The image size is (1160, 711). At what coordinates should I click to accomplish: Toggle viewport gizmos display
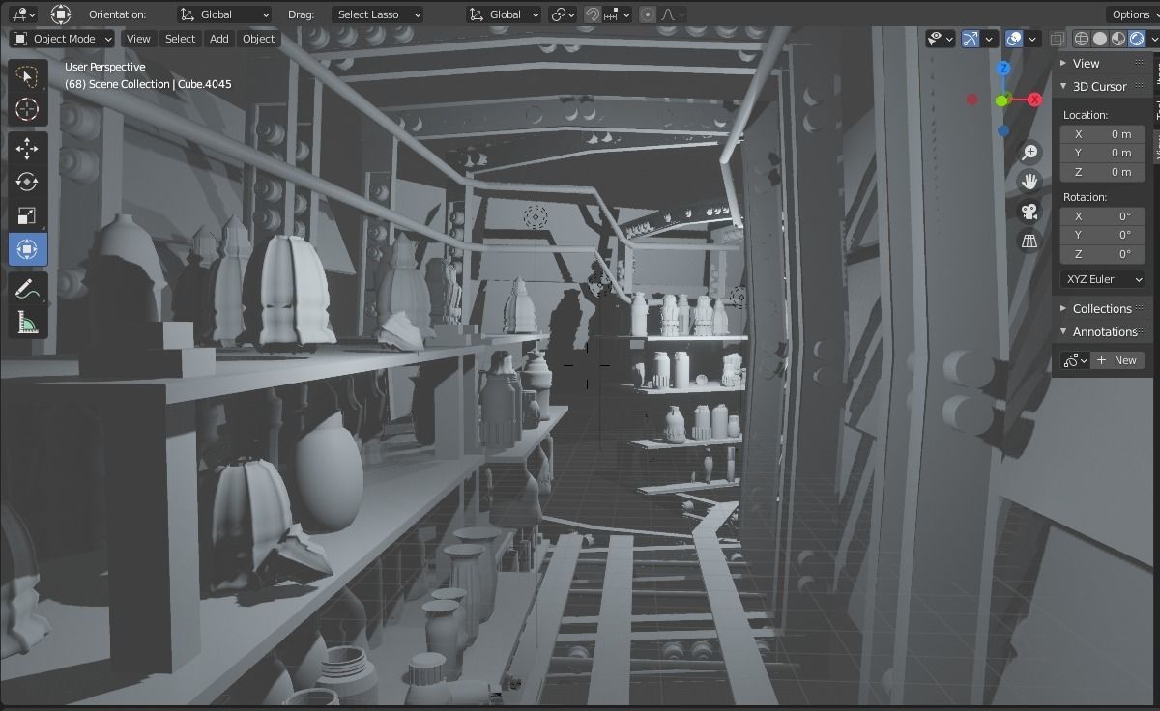coord(971,39)
